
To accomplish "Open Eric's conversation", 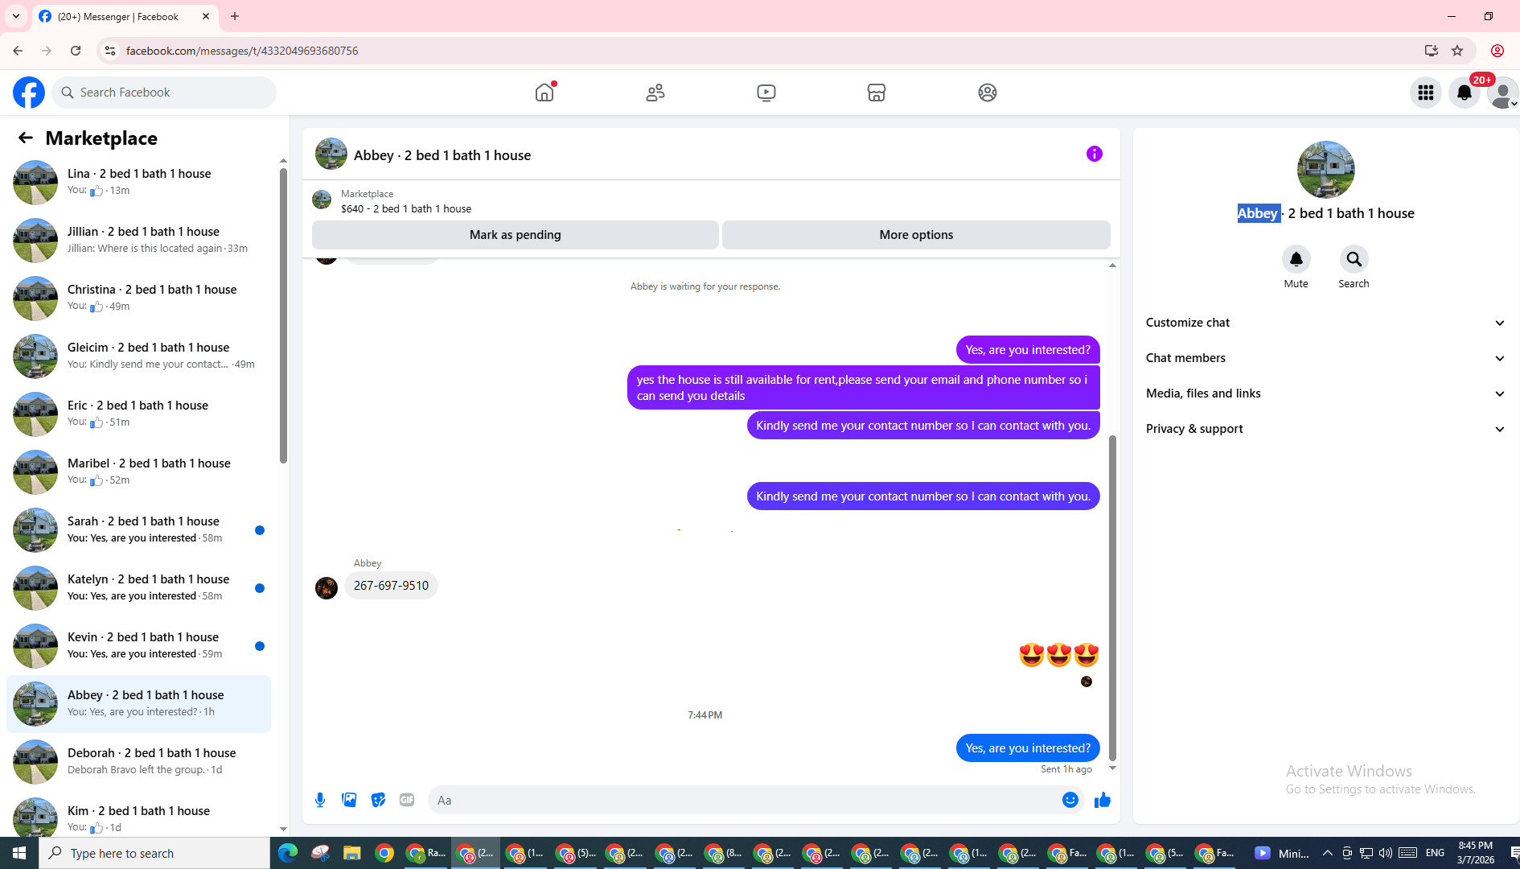I will (139, 414).
